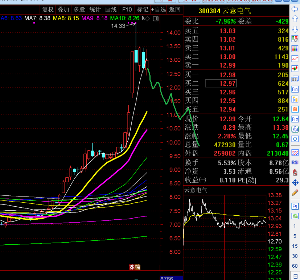Switch to the candlestick chart icon
Viewport: 300px width, 280px height.
tap(295, 68)
